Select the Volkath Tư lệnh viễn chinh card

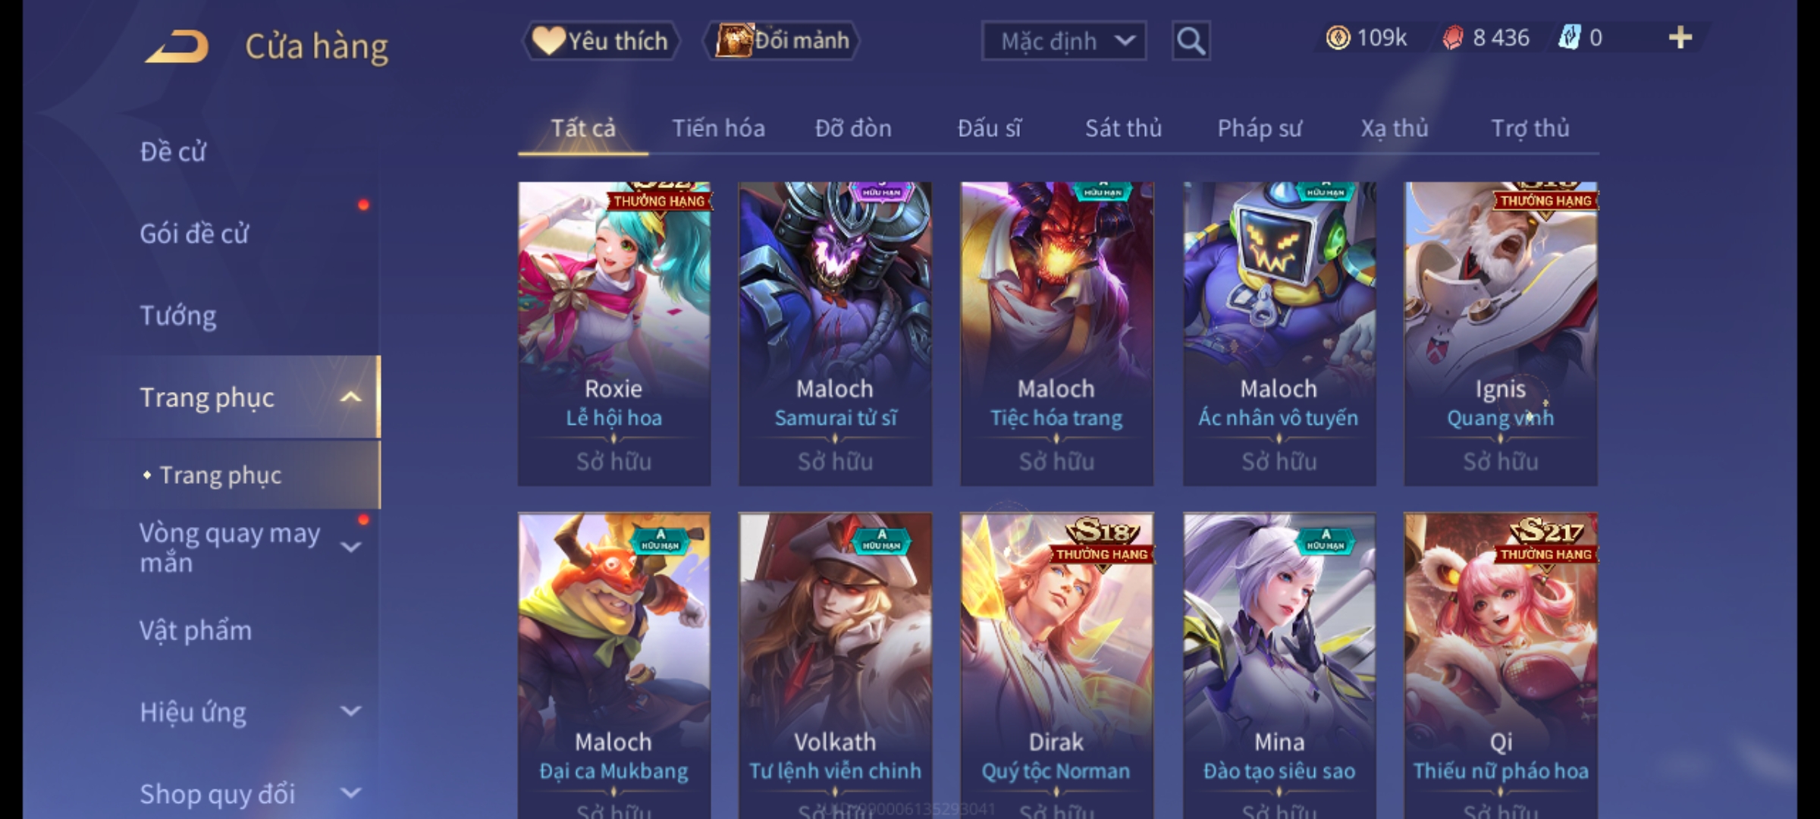tap(836, 666)
